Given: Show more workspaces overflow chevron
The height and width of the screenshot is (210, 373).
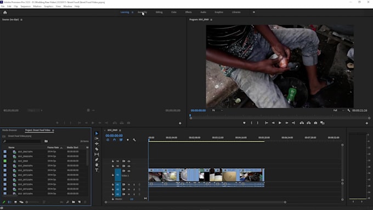Looking at the screenshot, I should [254, 12].
